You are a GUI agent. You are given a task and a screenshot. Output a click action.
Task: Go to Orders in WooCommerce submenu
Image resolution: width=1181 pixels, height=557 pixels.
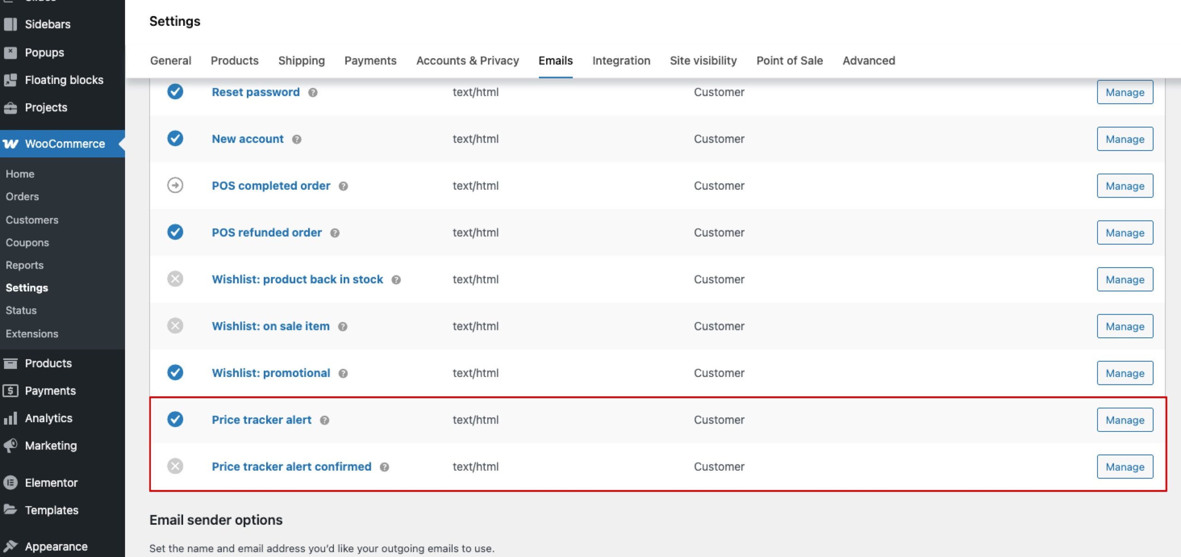point(22,197)
